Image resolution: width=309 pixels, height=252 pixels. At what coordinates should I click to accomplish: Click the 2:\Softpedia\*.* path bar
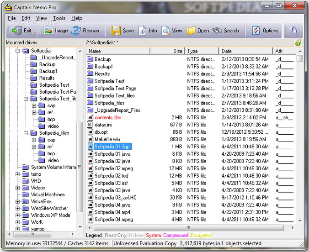coord(102,43)
